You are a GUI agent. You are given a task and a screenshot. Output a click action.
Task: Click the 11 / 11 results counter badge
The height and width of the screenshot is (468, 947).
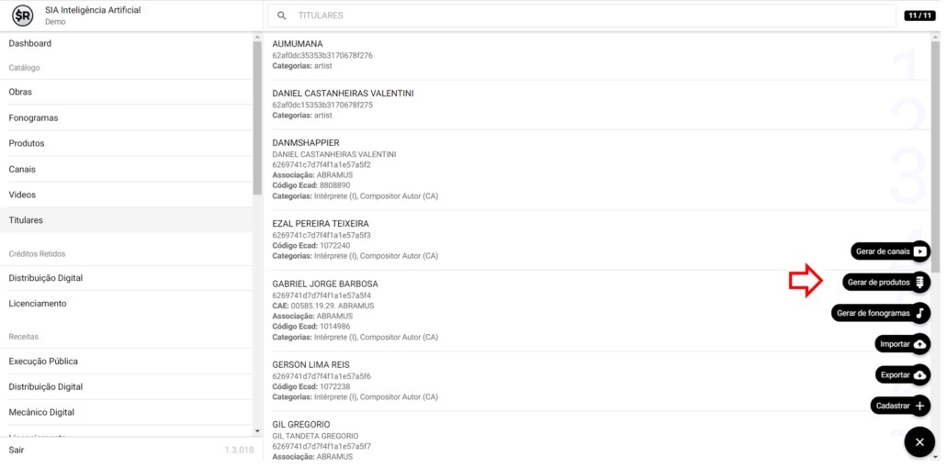tap(919, 16)
